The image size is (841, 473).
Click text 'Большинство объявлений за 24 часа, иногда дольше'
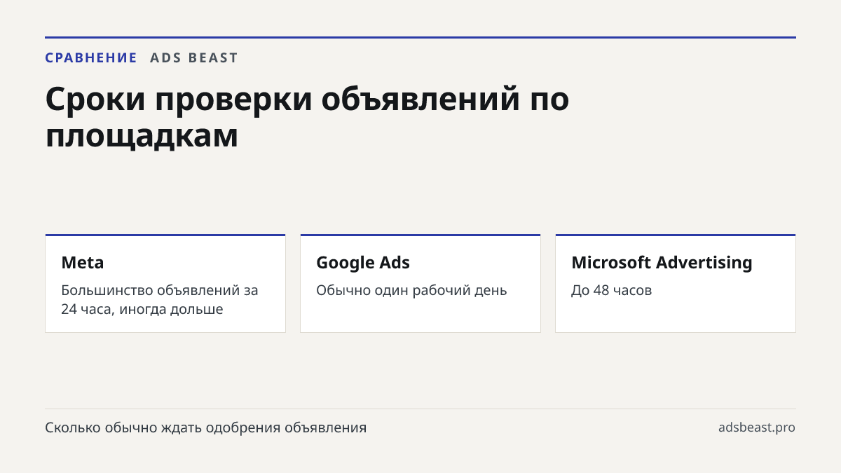(x=160, y=299)
